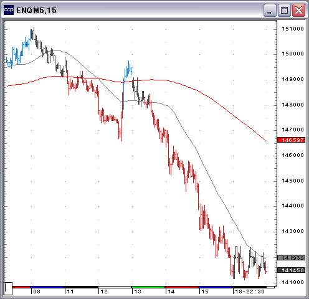The width and height of the screenshot is (309, 299).
Task: Click the white session bar above date 12
Action: 115,287
